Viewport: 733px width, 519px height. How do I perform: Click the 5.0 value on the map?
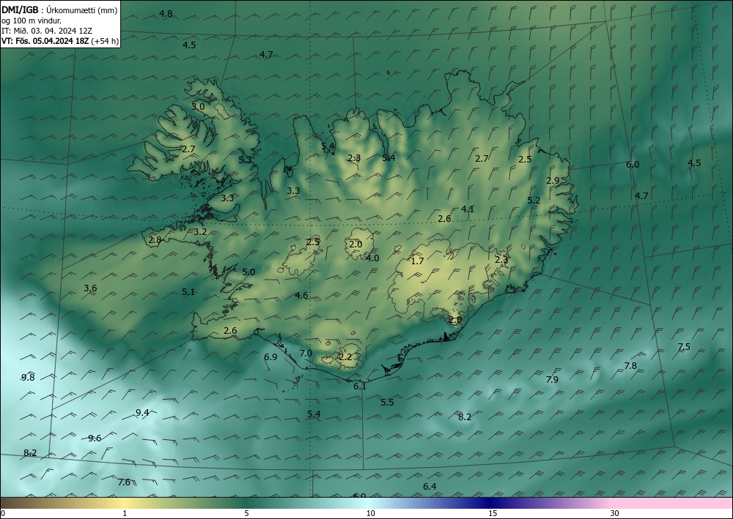click(x=248, y=272)
